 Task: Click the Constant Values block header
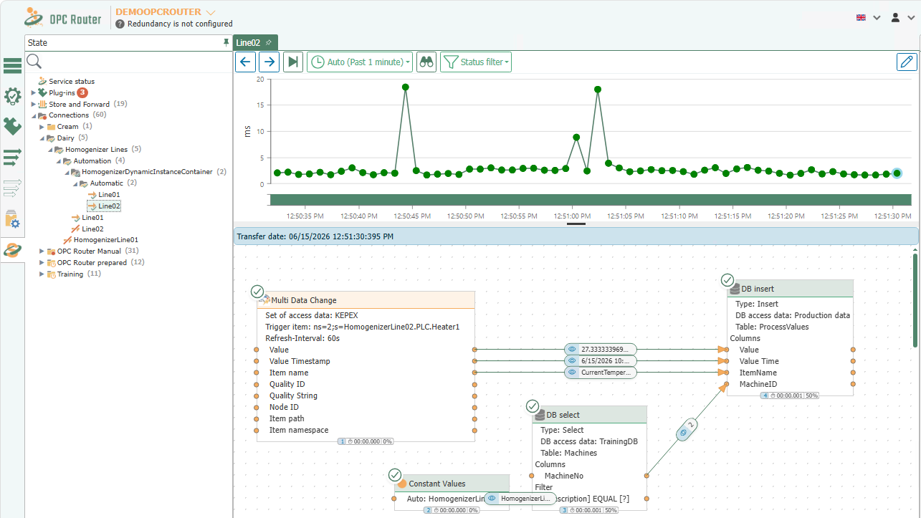[x=452, y=484]
